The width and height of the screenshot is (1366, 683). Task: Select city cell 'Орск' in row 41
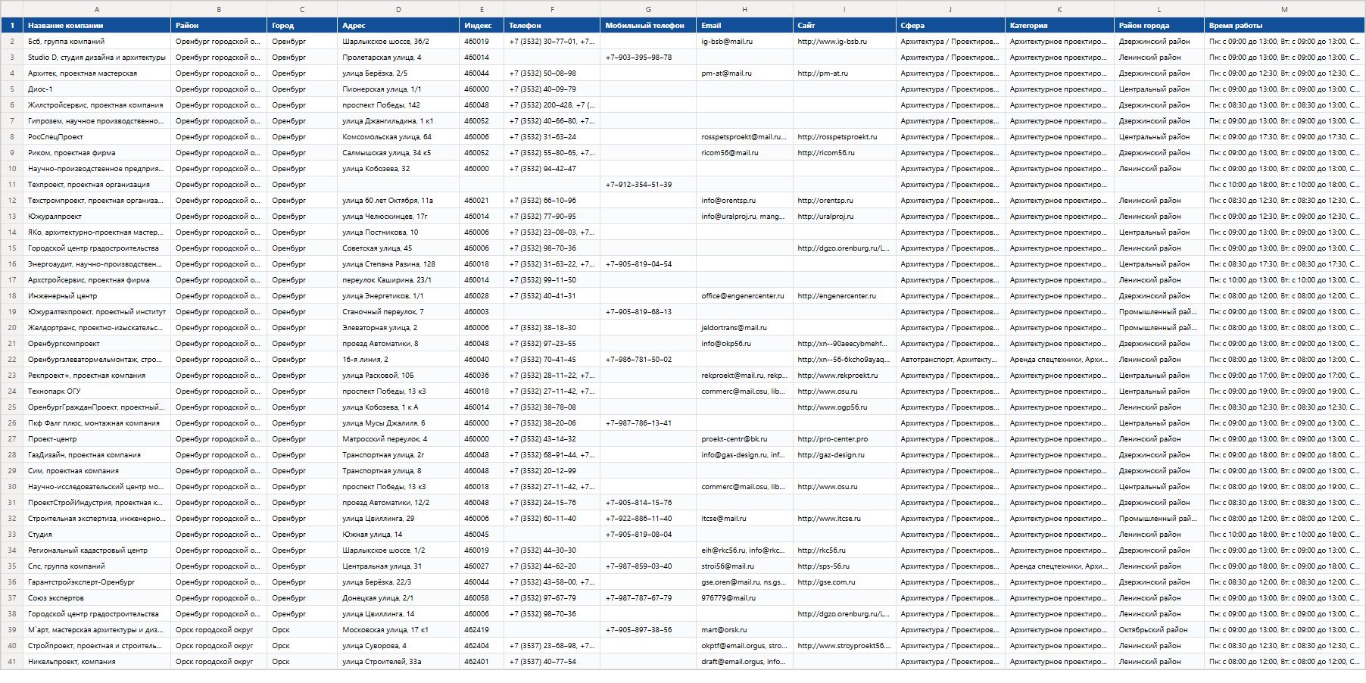(302, 662)
